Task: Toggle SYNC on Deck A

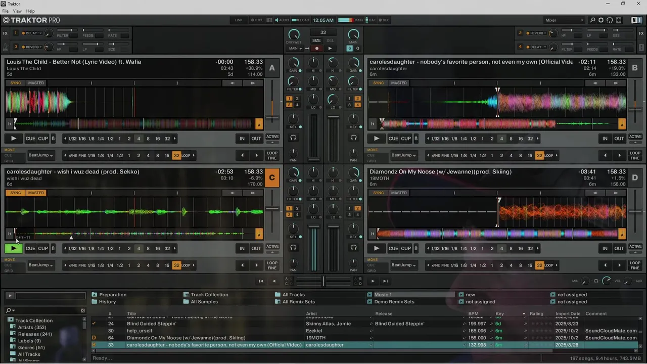Action: (x=16, y=83)
